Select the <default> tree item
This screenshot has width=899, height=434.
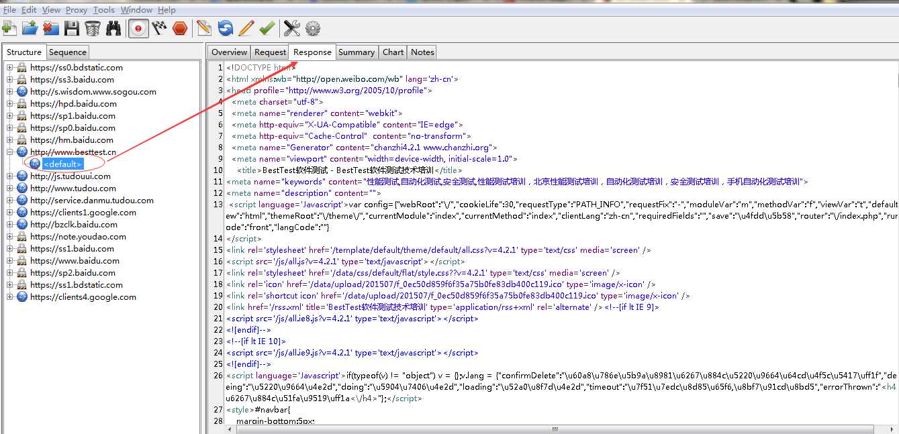click(62, 164)
